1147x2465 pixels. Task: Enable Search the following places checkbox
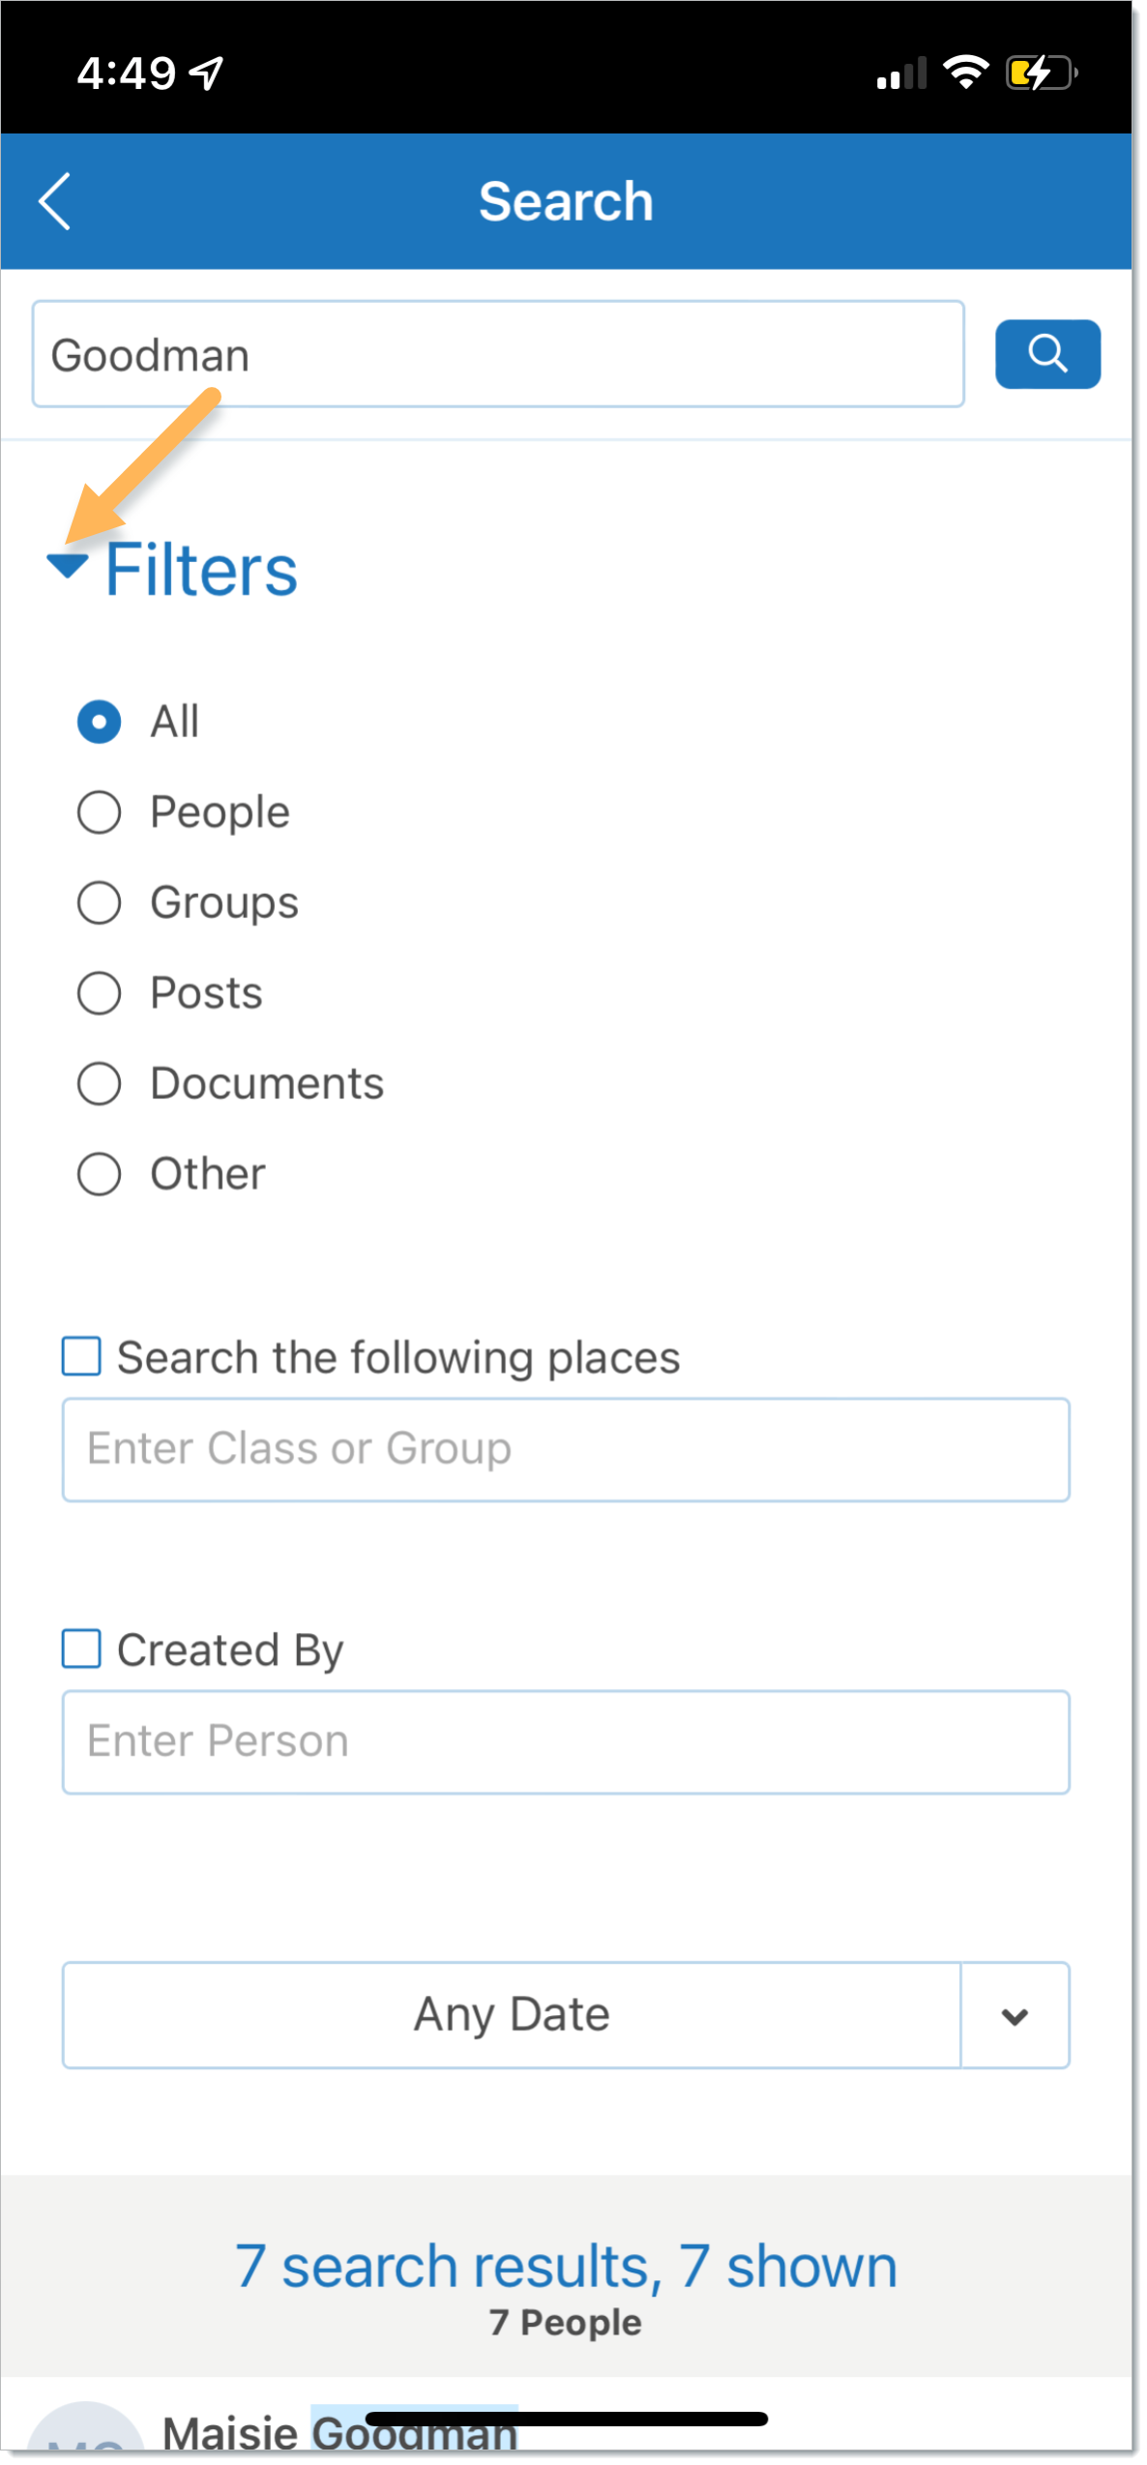pyautogui.click(x=81, y=1356)
